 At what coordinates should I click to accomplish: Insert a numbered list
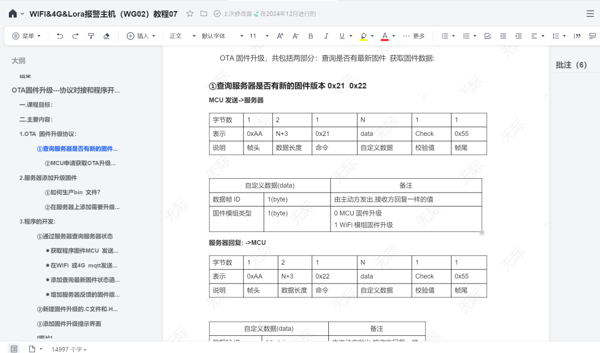point(466,36)
